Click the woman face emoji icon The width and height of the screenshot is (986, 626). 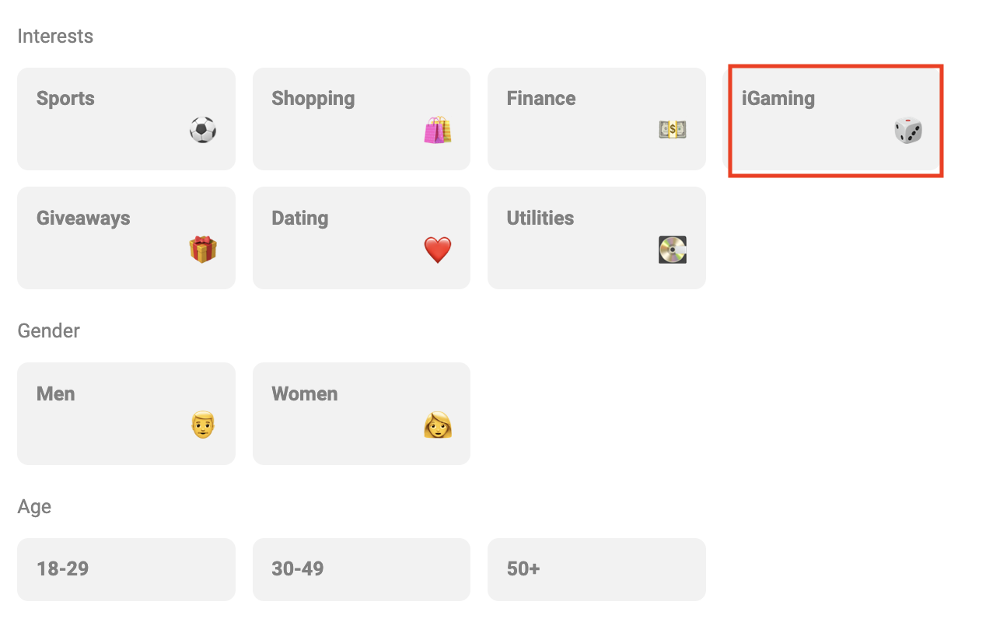pyautogui.click(x=438, y=425)
